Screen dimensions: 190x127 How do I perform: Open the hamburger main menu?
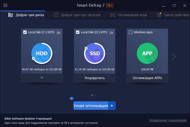coord(5,5)
